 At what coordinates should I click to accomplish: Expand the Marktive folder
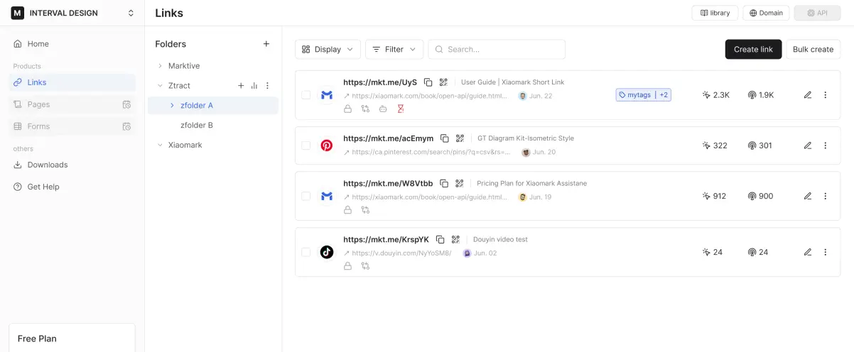(160, 66)
